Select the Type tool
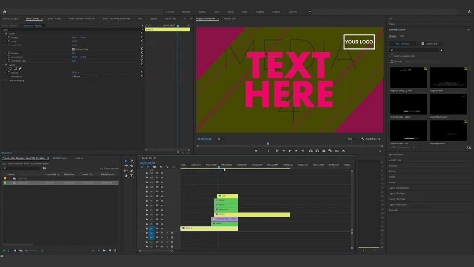Image resolution: width=474 pixels, height=267 pixels. coord(131,176)
